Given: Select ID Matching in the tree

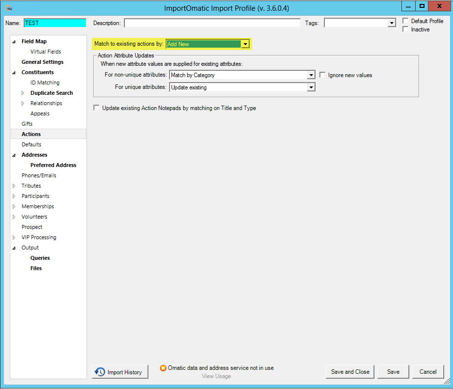Looking at the screenshot, I should 45,83.
